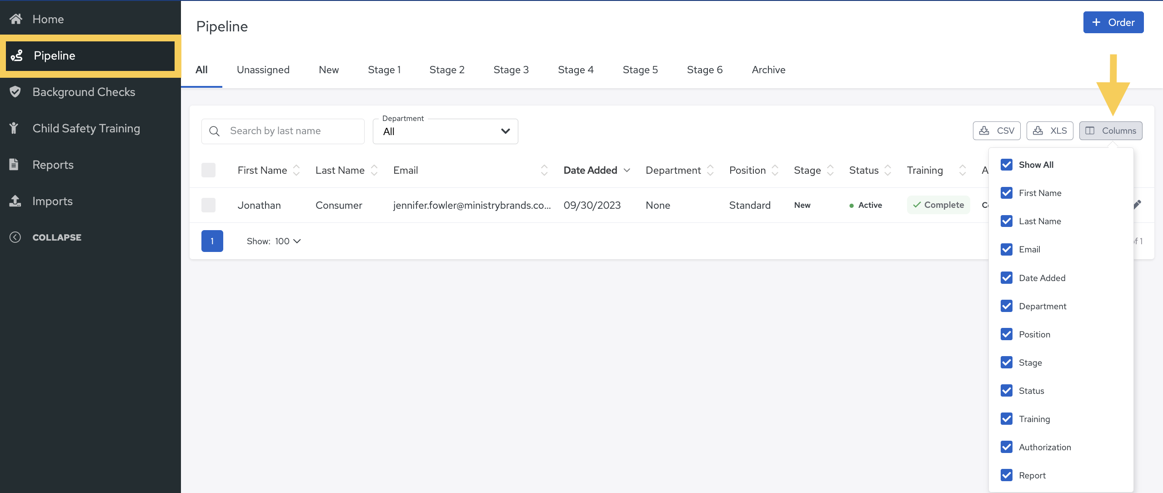Click the Reports document icon
Image resolution: width=1163 pixels, height=493 pixels.
point(14,164)
